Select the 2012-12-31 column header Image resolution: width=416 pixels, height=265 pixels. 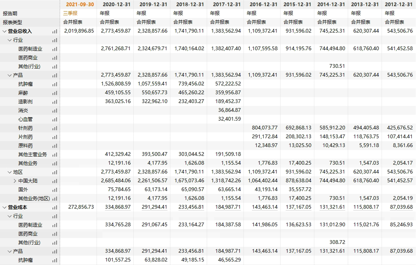[399, 5]
